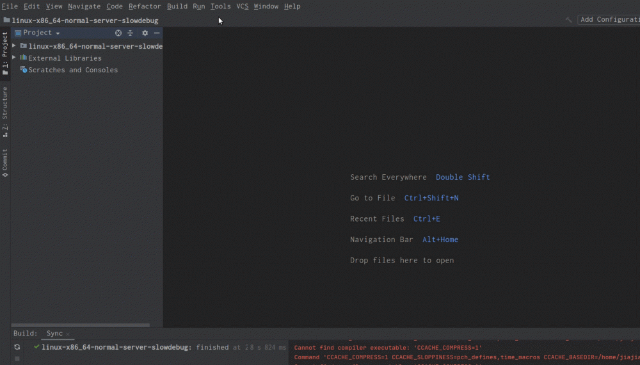Image resolution: width=640 pixels, height=365 pixels.
Task: Select linux-x86_64-normal-server-slowdebug project folder in tree
Action: [x=95, y=46]
